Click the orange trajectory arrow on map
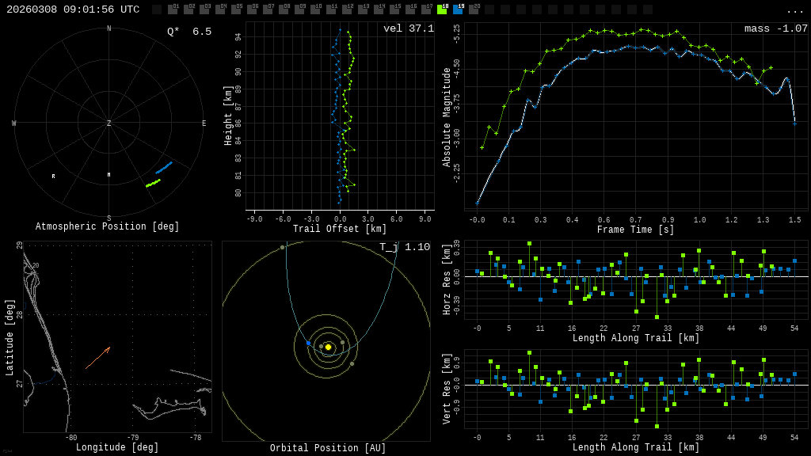The height and width of the screenshot is (456, 811). (97, 358)
